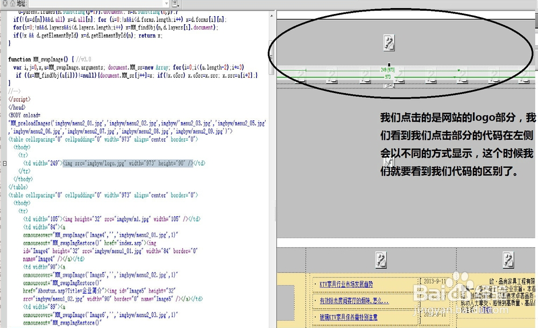Screen dimensions: 538x328
Task: Click the onmouseover line referencing menu2_03.jpg
Action: 101,315
